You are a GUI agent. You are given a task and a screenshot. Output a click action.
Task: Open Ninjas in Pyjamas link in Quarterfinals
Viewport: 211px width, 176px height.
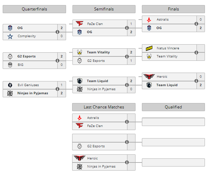[32, 93]
